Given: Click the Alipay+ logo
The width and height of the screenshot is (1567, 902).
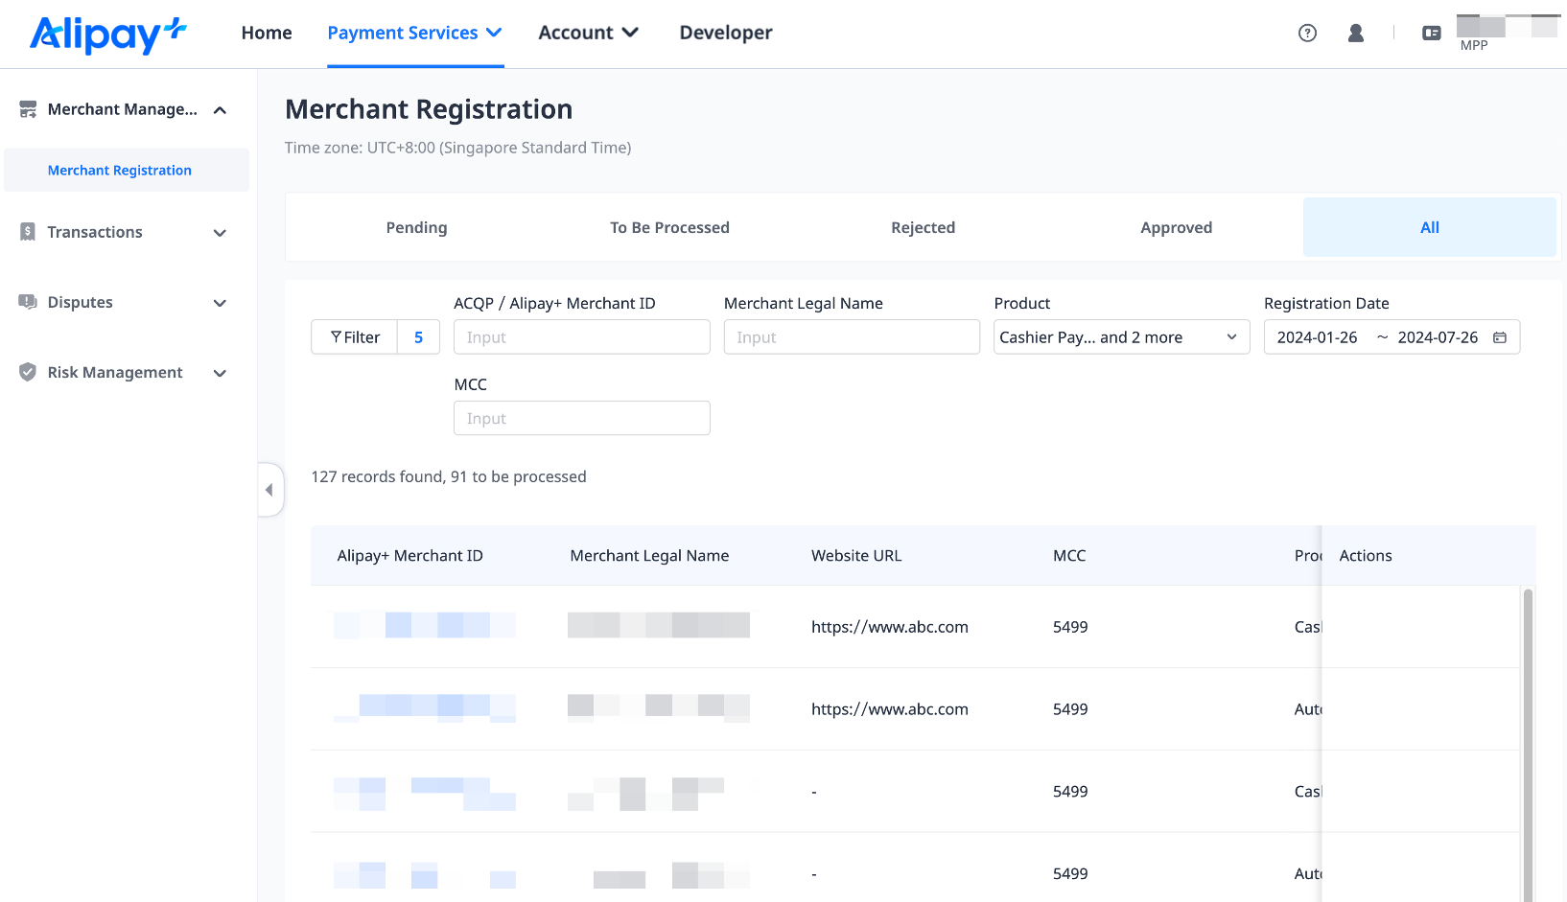Looking at the screenshot, I should [x=107, y=35].
